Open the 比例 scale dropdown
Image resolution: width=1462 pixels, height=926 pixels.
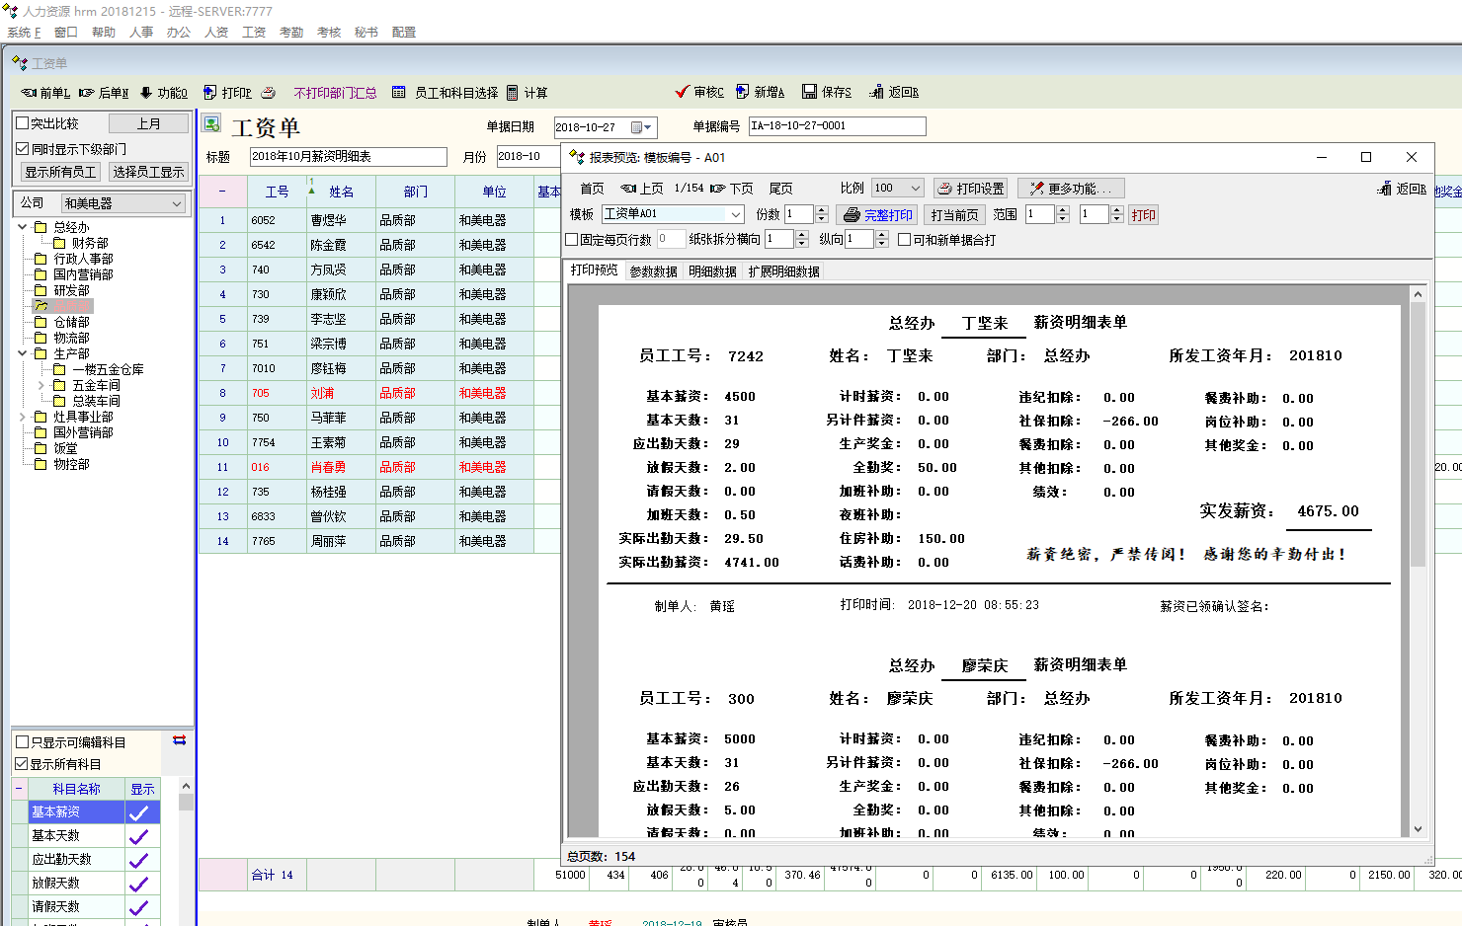(x=915, y=189)
